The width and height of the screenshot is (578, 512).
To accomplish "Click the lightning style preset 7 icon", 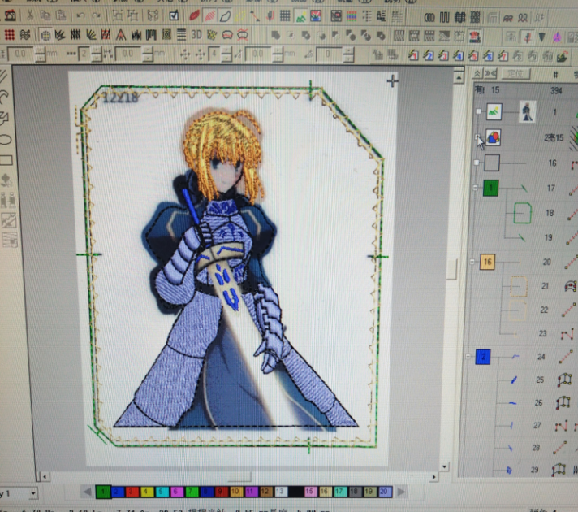I will 503,56.
